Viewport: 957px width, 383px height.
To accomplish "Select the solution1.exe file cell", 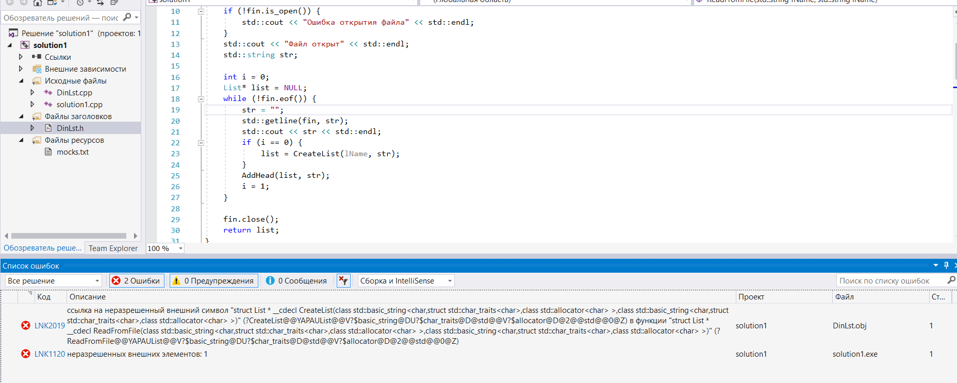I will point(855,354).
